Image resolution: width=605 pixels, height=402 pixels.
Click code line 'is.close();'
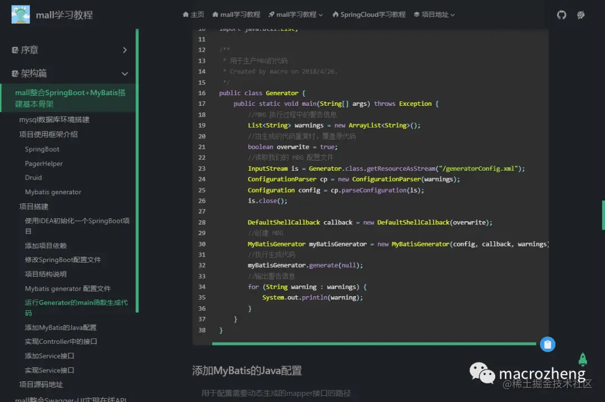click(x=267, y=200)
